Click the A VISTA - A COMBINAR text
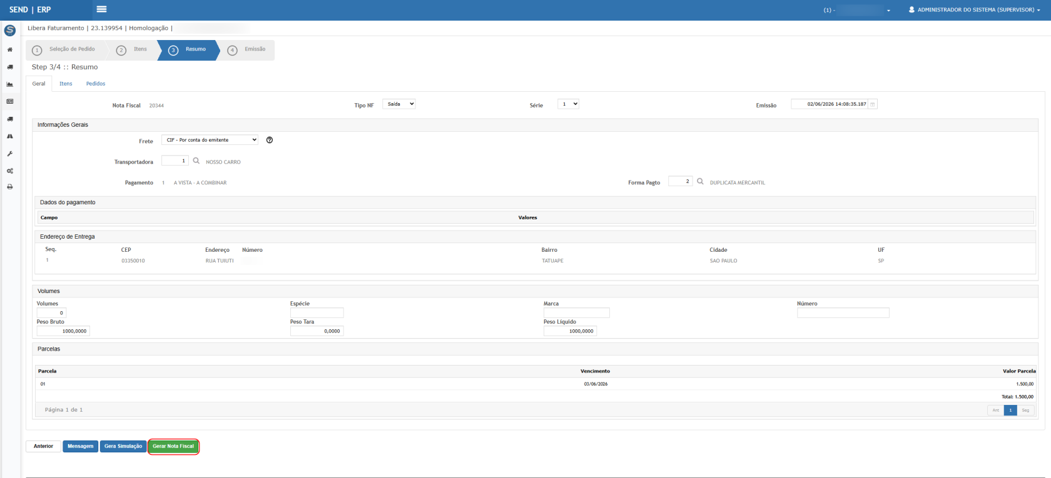This screenshot has width=1051, height=478. (200, 182)
